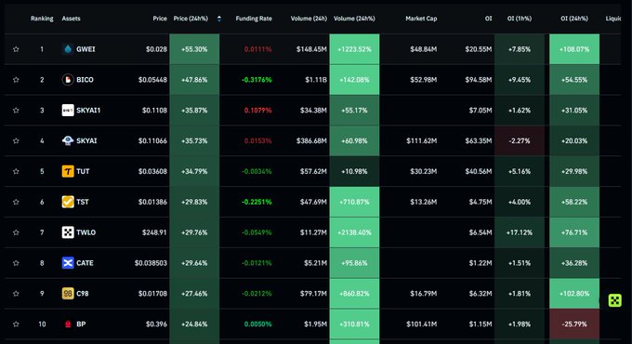
Task: Sort by Price (24h%) arrow
Action: [x=218, y=19]
